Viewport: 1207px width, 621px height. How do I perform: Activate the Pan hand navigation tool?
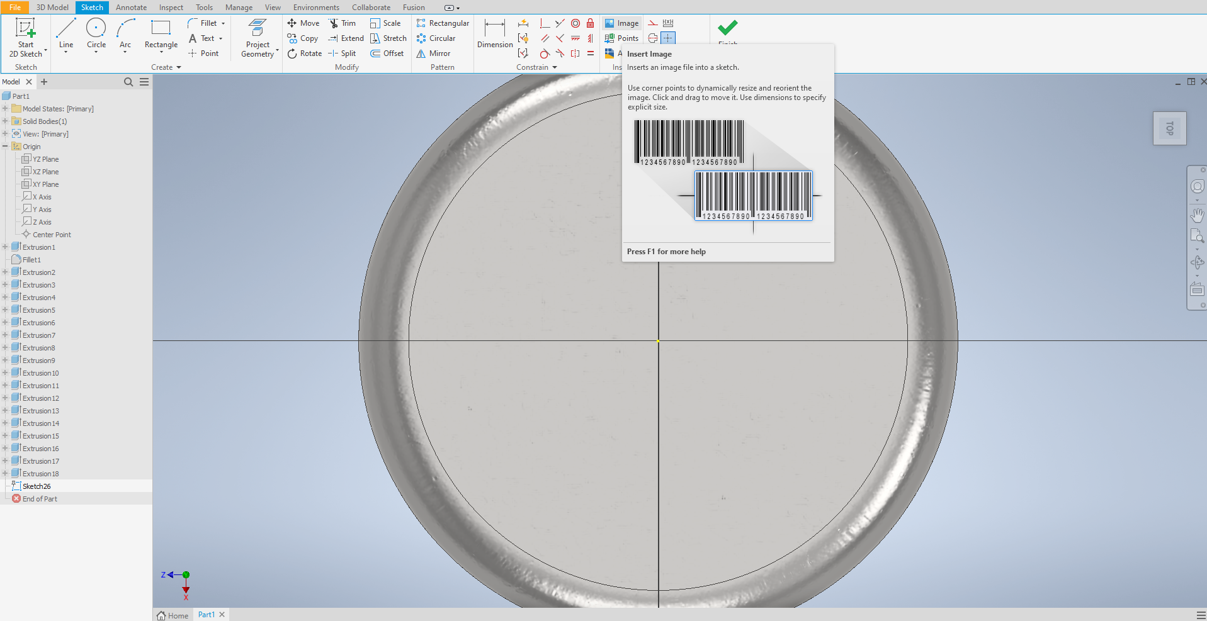1197,215
